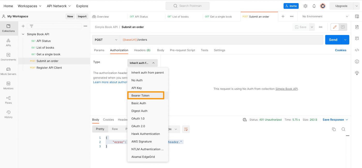
Task: Open Flows in the sidebar
Action: pyautogui.click(x=9, y=100)
